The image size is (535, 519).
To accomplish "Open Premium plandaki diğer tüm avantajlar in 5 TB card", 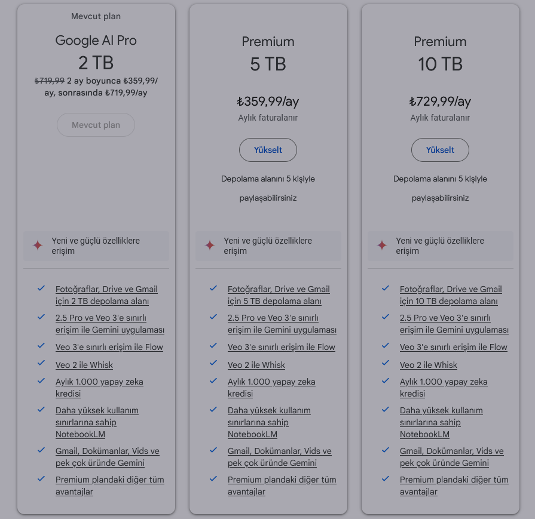I will click(x=282, y=486).
